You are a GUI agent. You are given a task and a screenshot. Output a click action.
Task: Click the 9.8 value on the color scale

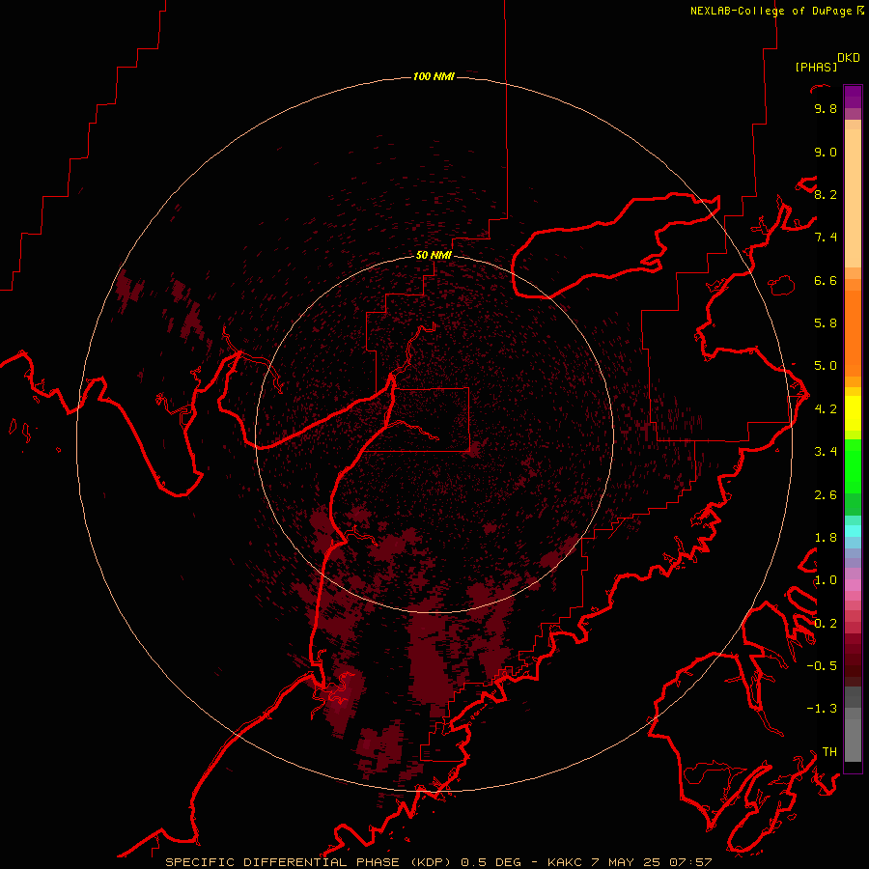coord(826,108)
